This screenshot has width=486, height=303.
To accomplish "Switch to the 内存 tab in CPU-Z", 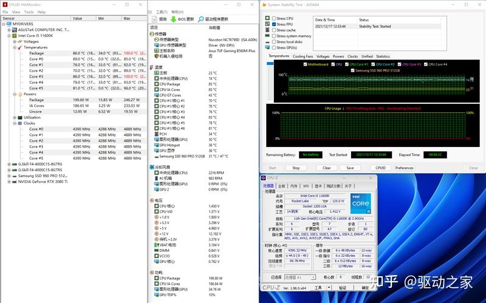I will [293, 186].
